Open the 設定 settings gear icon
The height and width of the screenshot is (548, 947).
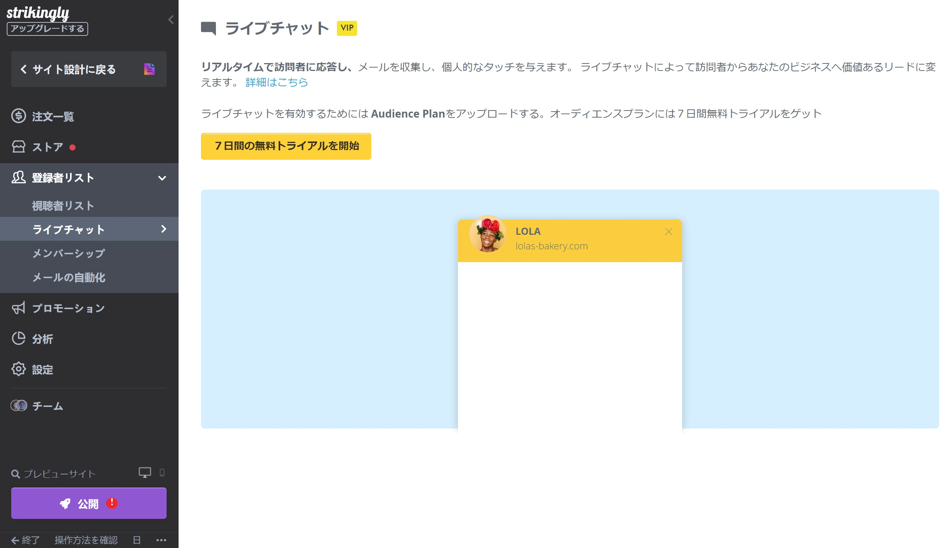click(x=19, y=370)
